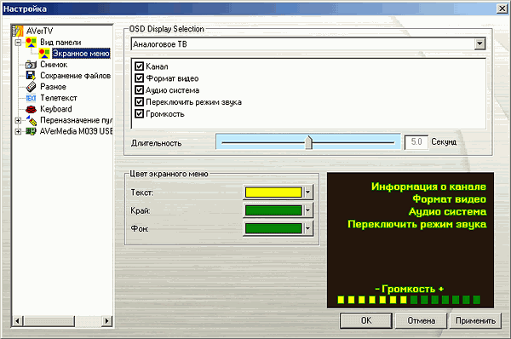The height and width of the screenshot is (339, 511).
Task: Select the Разное tree item
Action: [53, 87]
